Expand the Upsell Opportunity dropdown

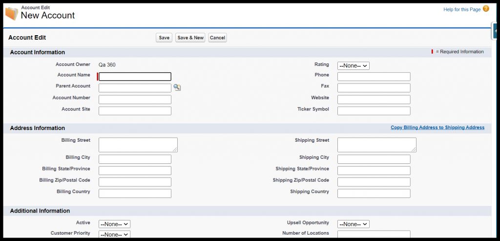(353, 224)
